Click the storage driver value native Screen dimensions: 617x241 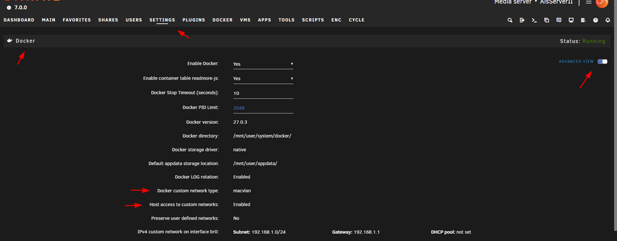click(x=239, y=150)
